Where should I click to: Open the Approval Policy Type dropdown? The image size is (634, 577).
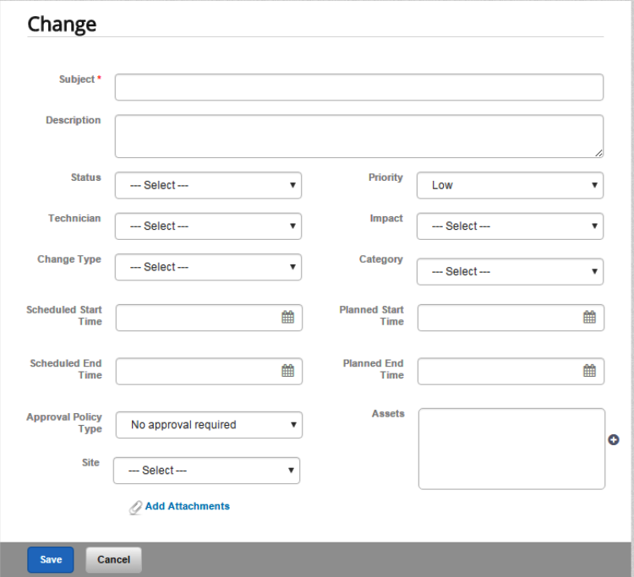pos(209,425)
